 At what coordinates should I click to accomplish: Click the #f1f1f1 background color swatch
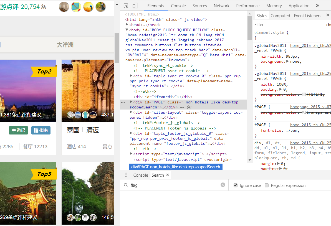click(x=304, y=94)
